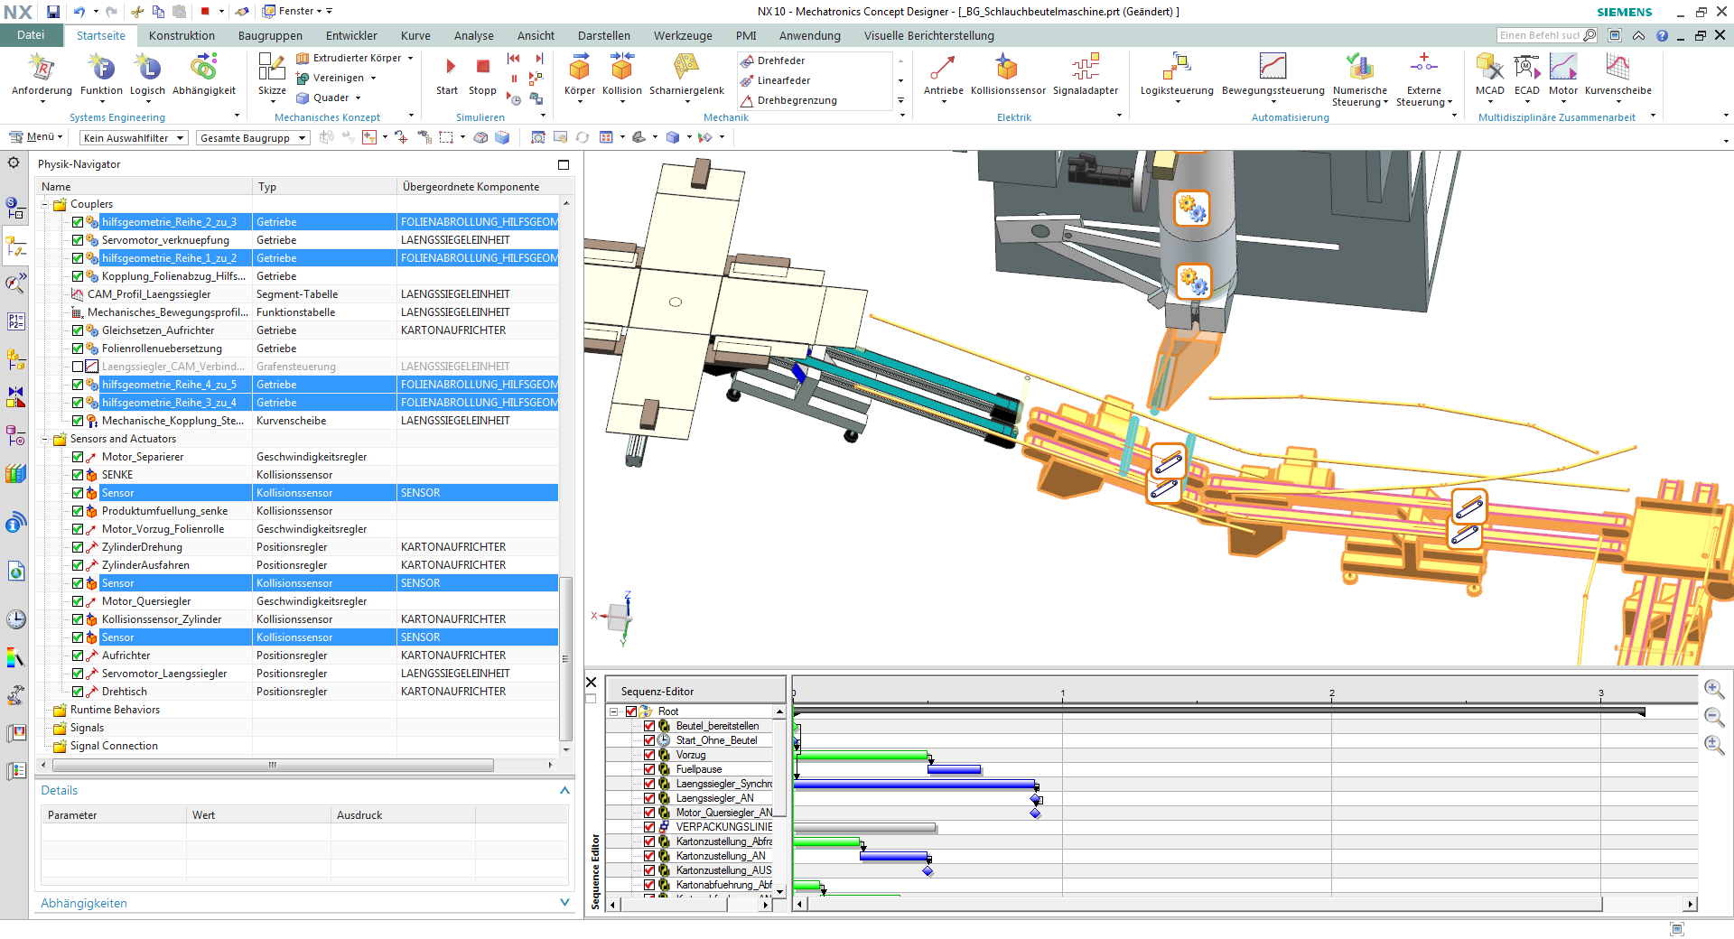
Task: Collapse the Couplers tree folder
Action: coord(45,204)
